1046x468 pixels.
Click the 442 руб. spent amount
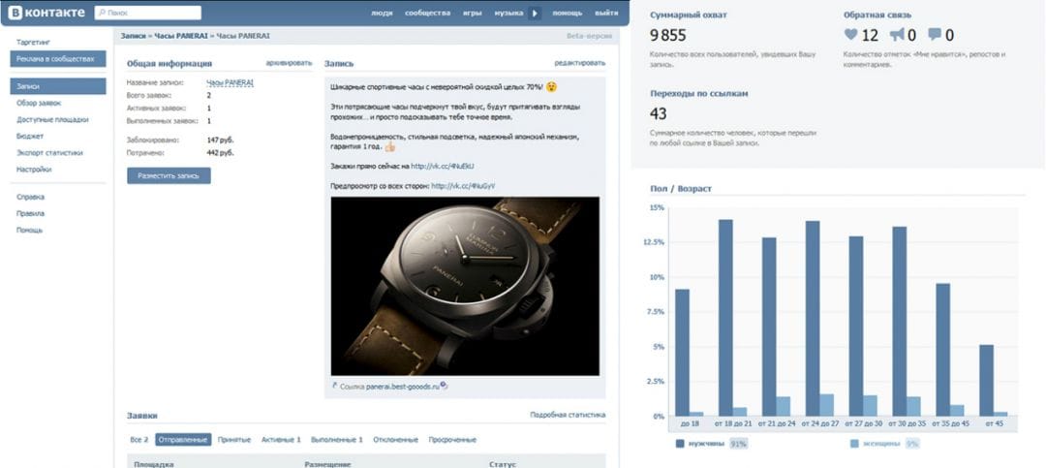tap(220, 153)
